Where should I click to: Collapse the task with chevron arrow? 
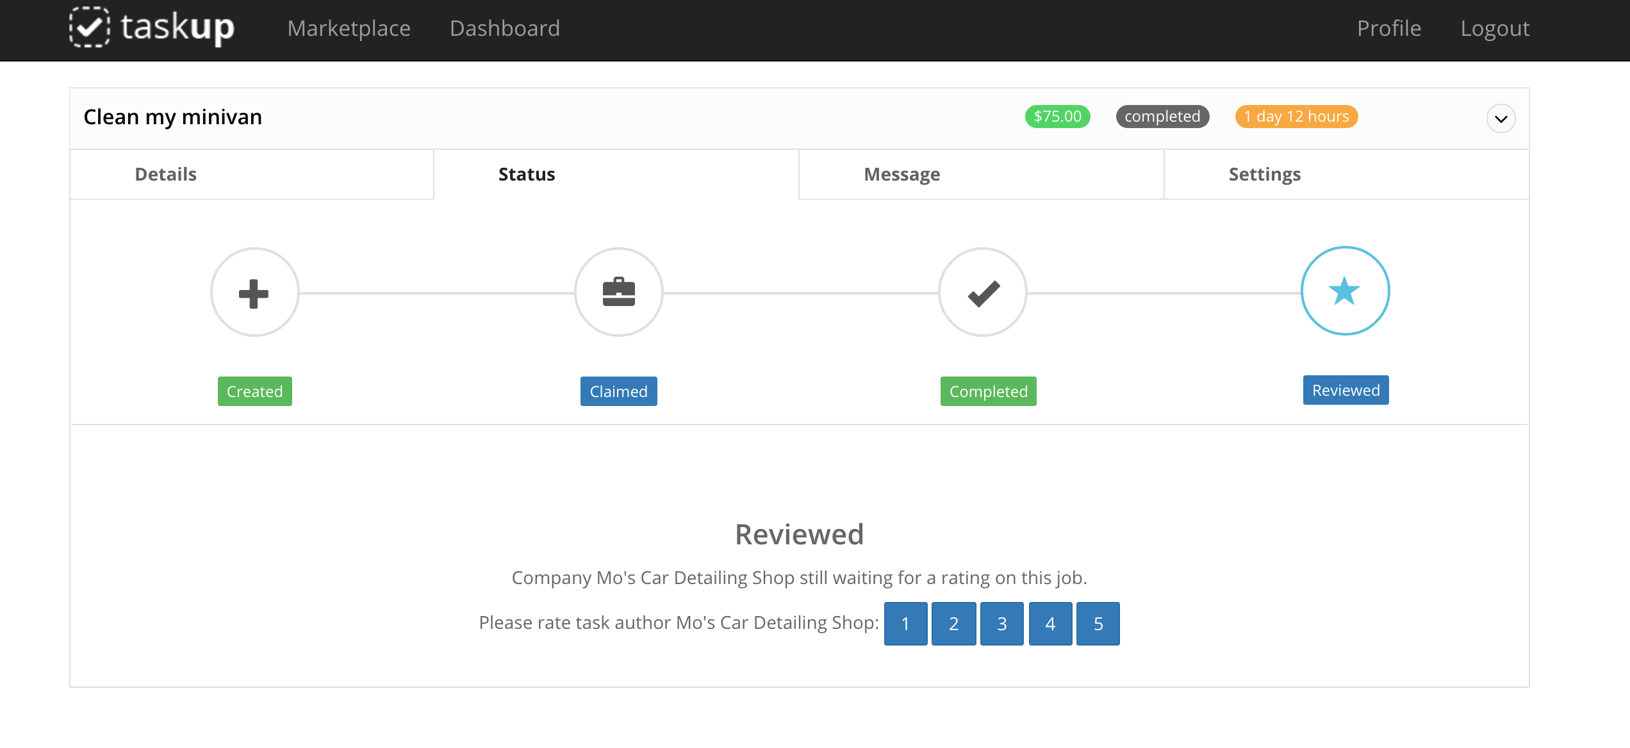tap(1501, 118)
